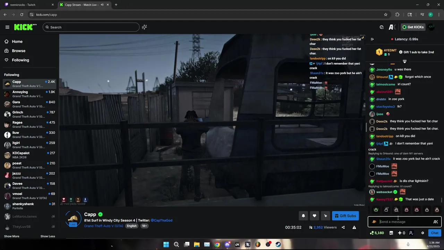Screen dimensions: 444x250
Task: Click the Send a message field
Action: (x=404, y=222)
